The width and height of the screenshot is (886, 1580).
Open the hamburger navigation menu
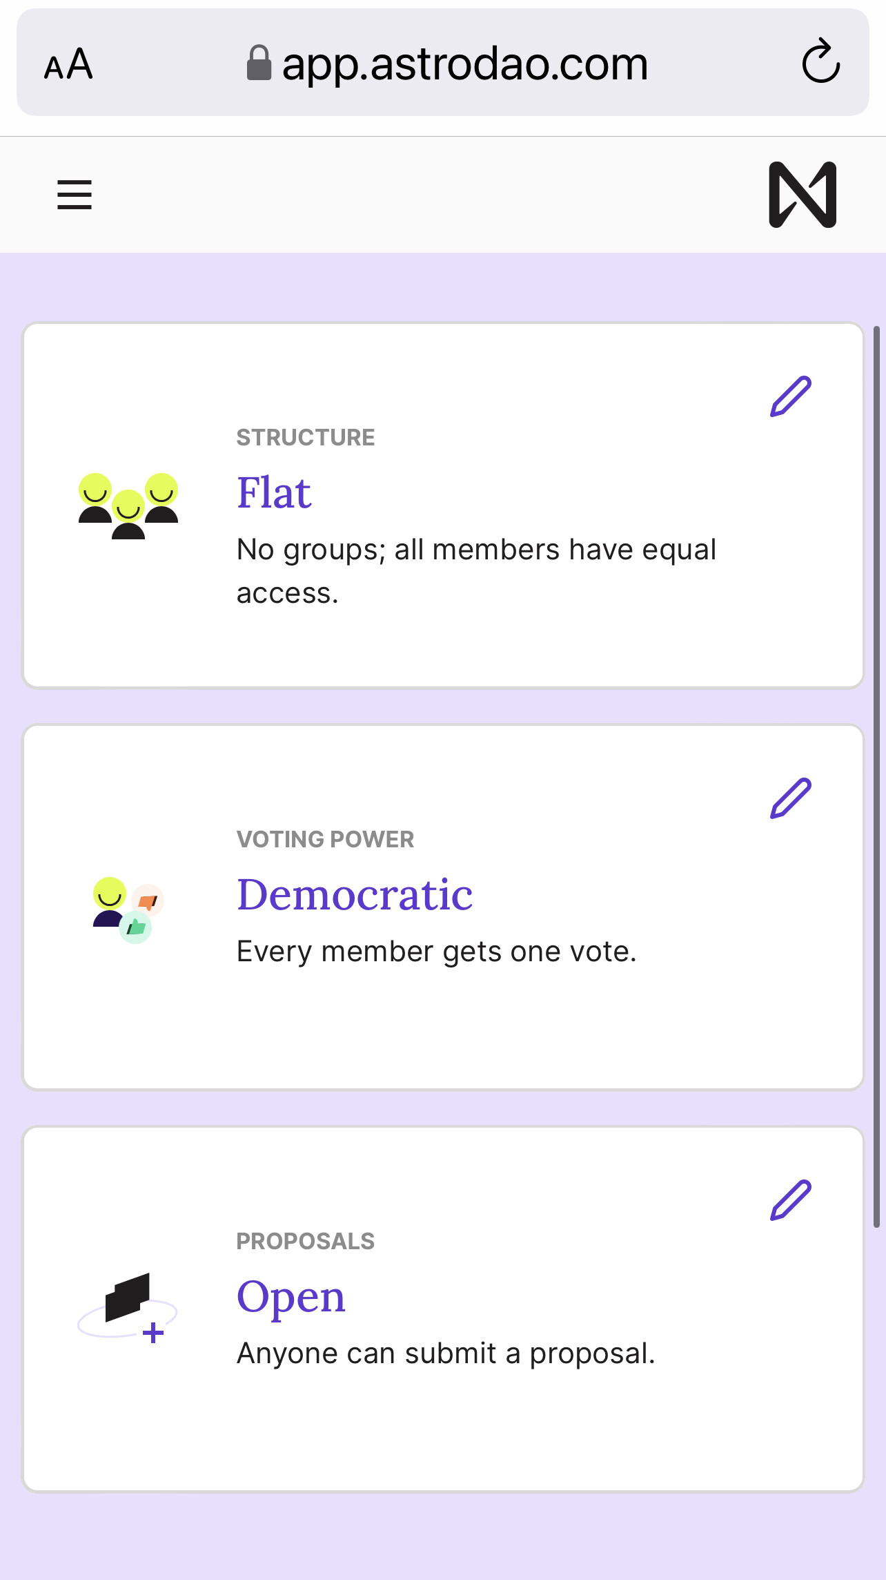pyautogui.click(x=75, y=195)
